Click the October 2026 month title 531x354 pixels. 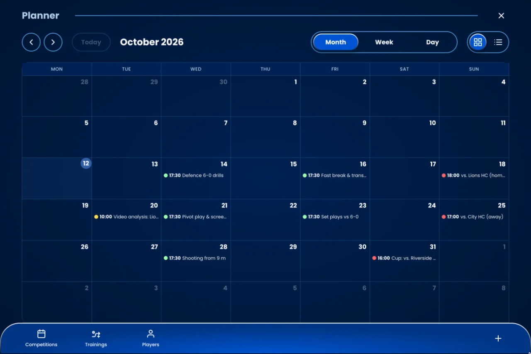coord(152,42)
